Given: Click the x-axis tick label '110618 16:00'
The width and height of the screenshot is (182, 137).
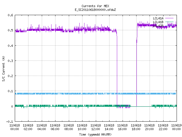Looking at the screenshot, I should pyautogui.click(x=123, y=127).
